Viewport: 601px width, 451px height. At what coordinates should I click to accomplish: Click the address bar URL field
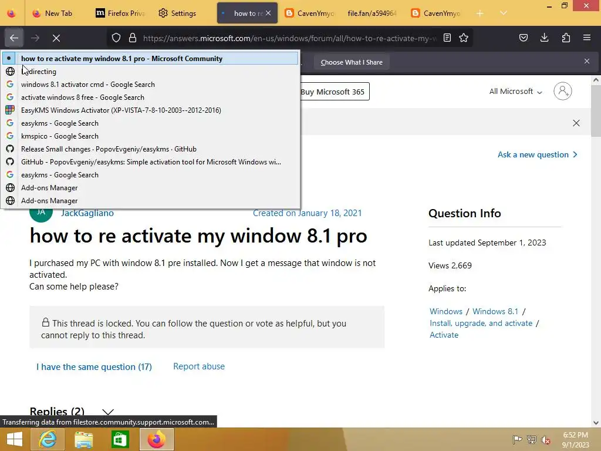tap(289, 38)
